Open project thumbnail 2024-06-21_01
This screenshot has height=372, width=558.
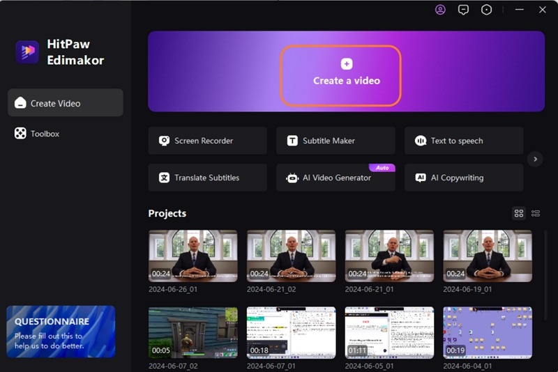pos(389,256)
